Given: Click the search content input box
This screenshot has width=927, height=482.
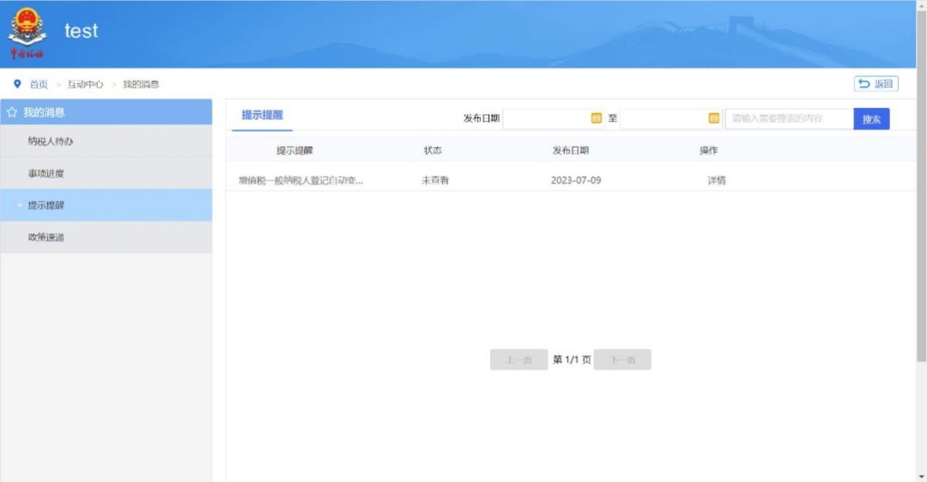Looking at the screenshot, I should [788, 118].
